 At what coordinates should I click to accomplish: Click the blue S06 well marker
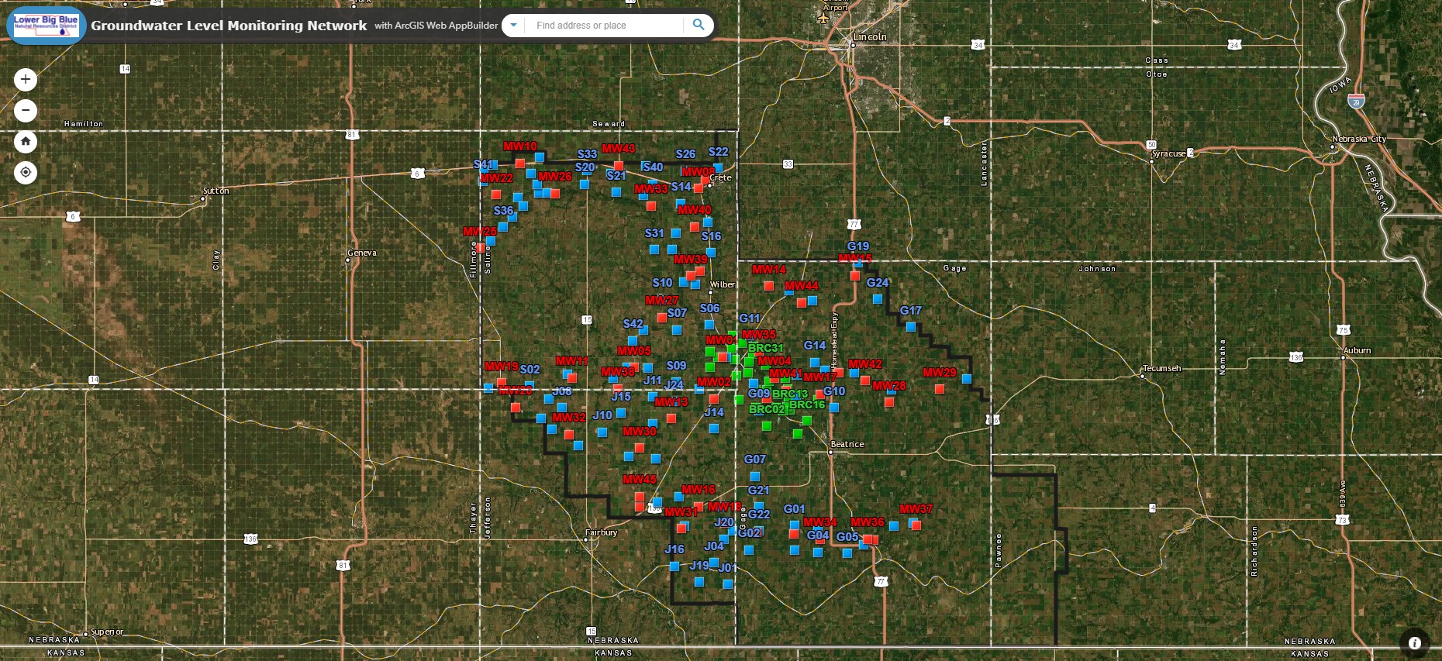(709, 325)
